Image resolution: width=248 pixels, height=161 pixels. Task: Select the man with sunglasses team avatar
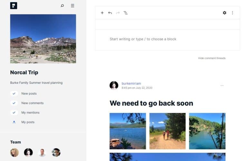coord(56,152)
